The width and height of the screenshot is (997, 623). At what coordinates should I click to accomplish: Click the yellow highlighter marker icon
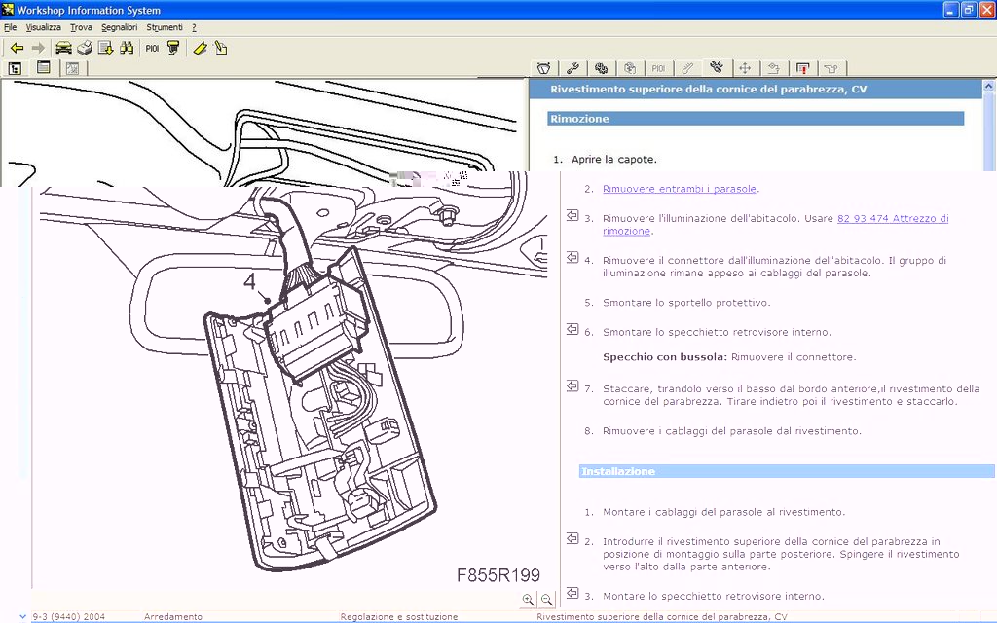(x=200, y=48)
